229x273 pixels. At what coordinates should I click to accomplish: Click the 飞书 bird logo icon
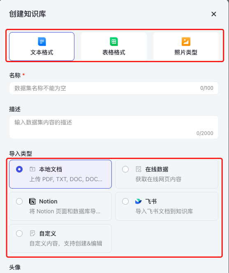(139, 201)
